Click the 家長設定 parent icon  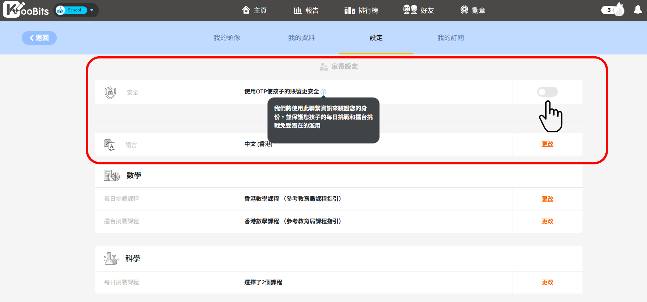[x=324, y=67]
